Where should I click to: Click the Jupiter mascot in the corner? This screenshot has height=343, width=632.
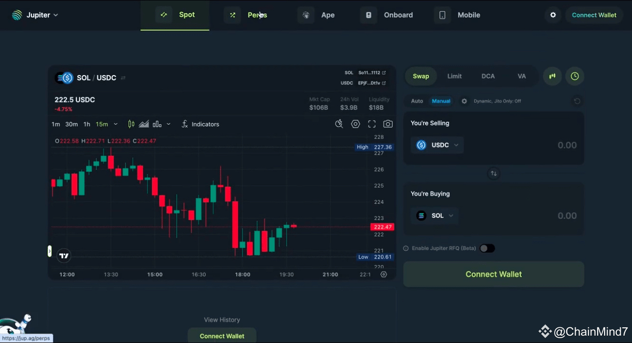(x=16, y=324)
